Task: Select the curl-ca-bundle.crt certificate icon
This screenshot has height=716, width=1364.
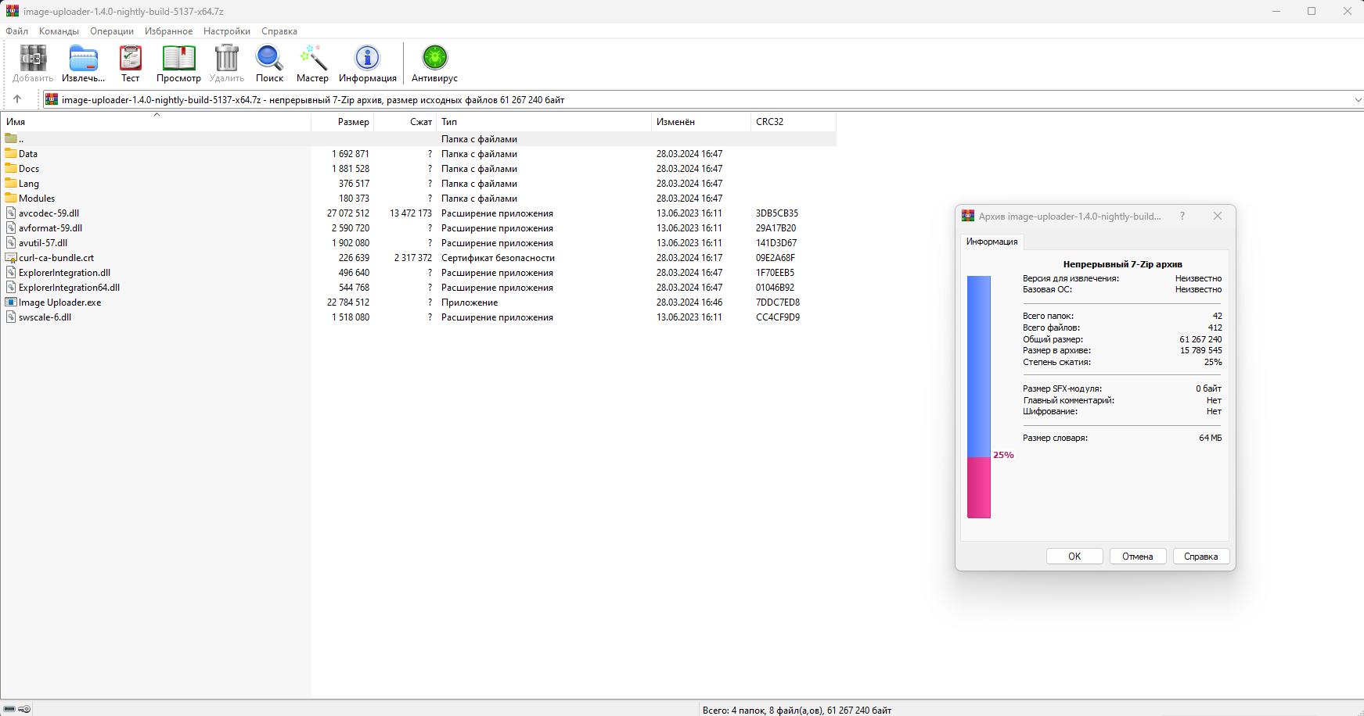Action: [11, 258]
